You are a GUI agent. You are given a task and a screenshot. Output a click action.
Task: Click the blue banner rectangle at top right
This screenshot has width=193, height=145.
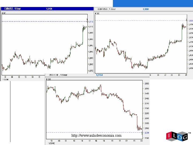pos(153,3)
